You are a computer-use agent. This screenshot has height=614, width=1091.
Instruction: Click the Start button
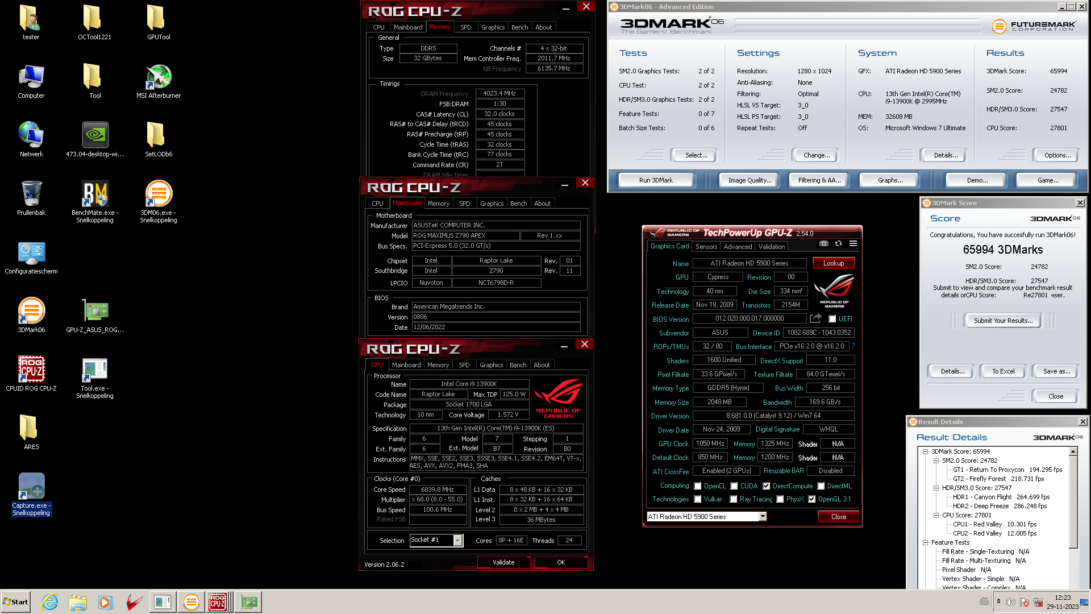[15, 602]
